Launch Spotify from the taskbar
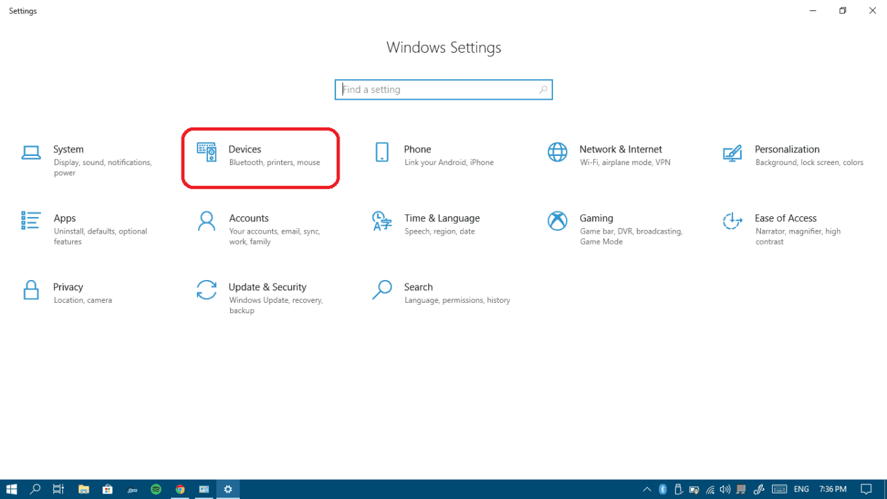This screenshot has height=499, width=887. (156, 489)
